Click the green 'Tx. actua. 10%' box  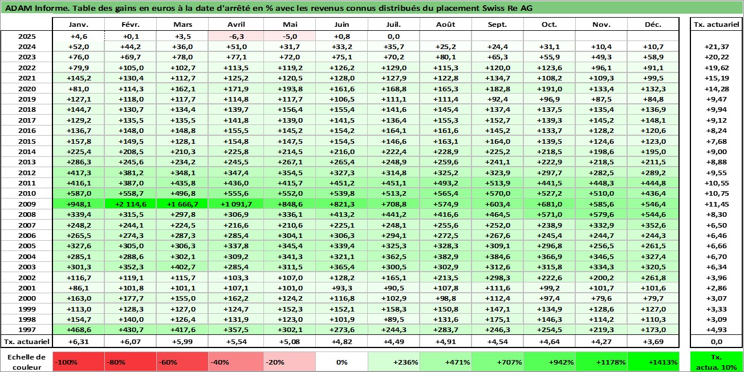[716, 362]
